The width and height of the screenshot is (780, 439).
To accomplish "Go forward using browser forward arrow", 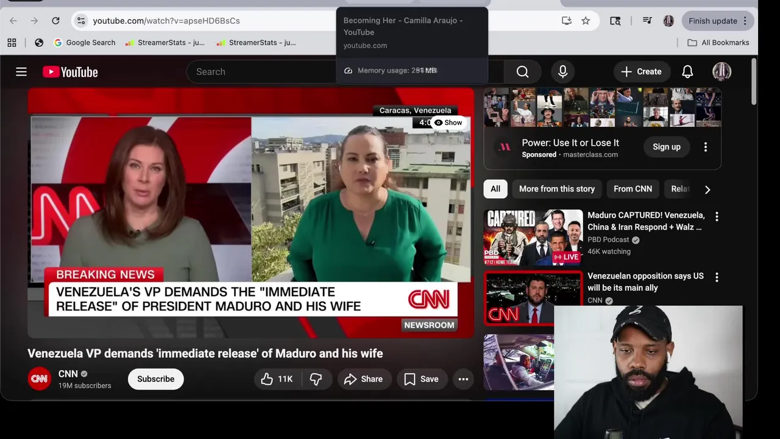I will pos(34,21).
